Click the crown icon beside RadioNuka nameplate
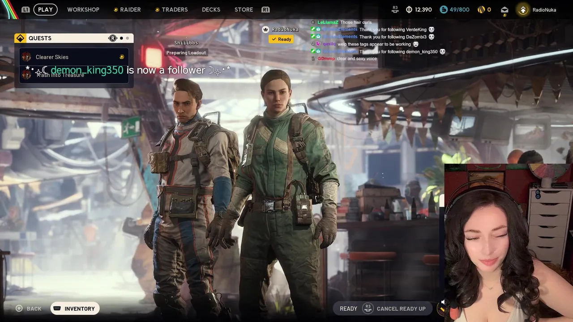The height and width of the screenshot is (322, 573). click(x=265, y=30)
